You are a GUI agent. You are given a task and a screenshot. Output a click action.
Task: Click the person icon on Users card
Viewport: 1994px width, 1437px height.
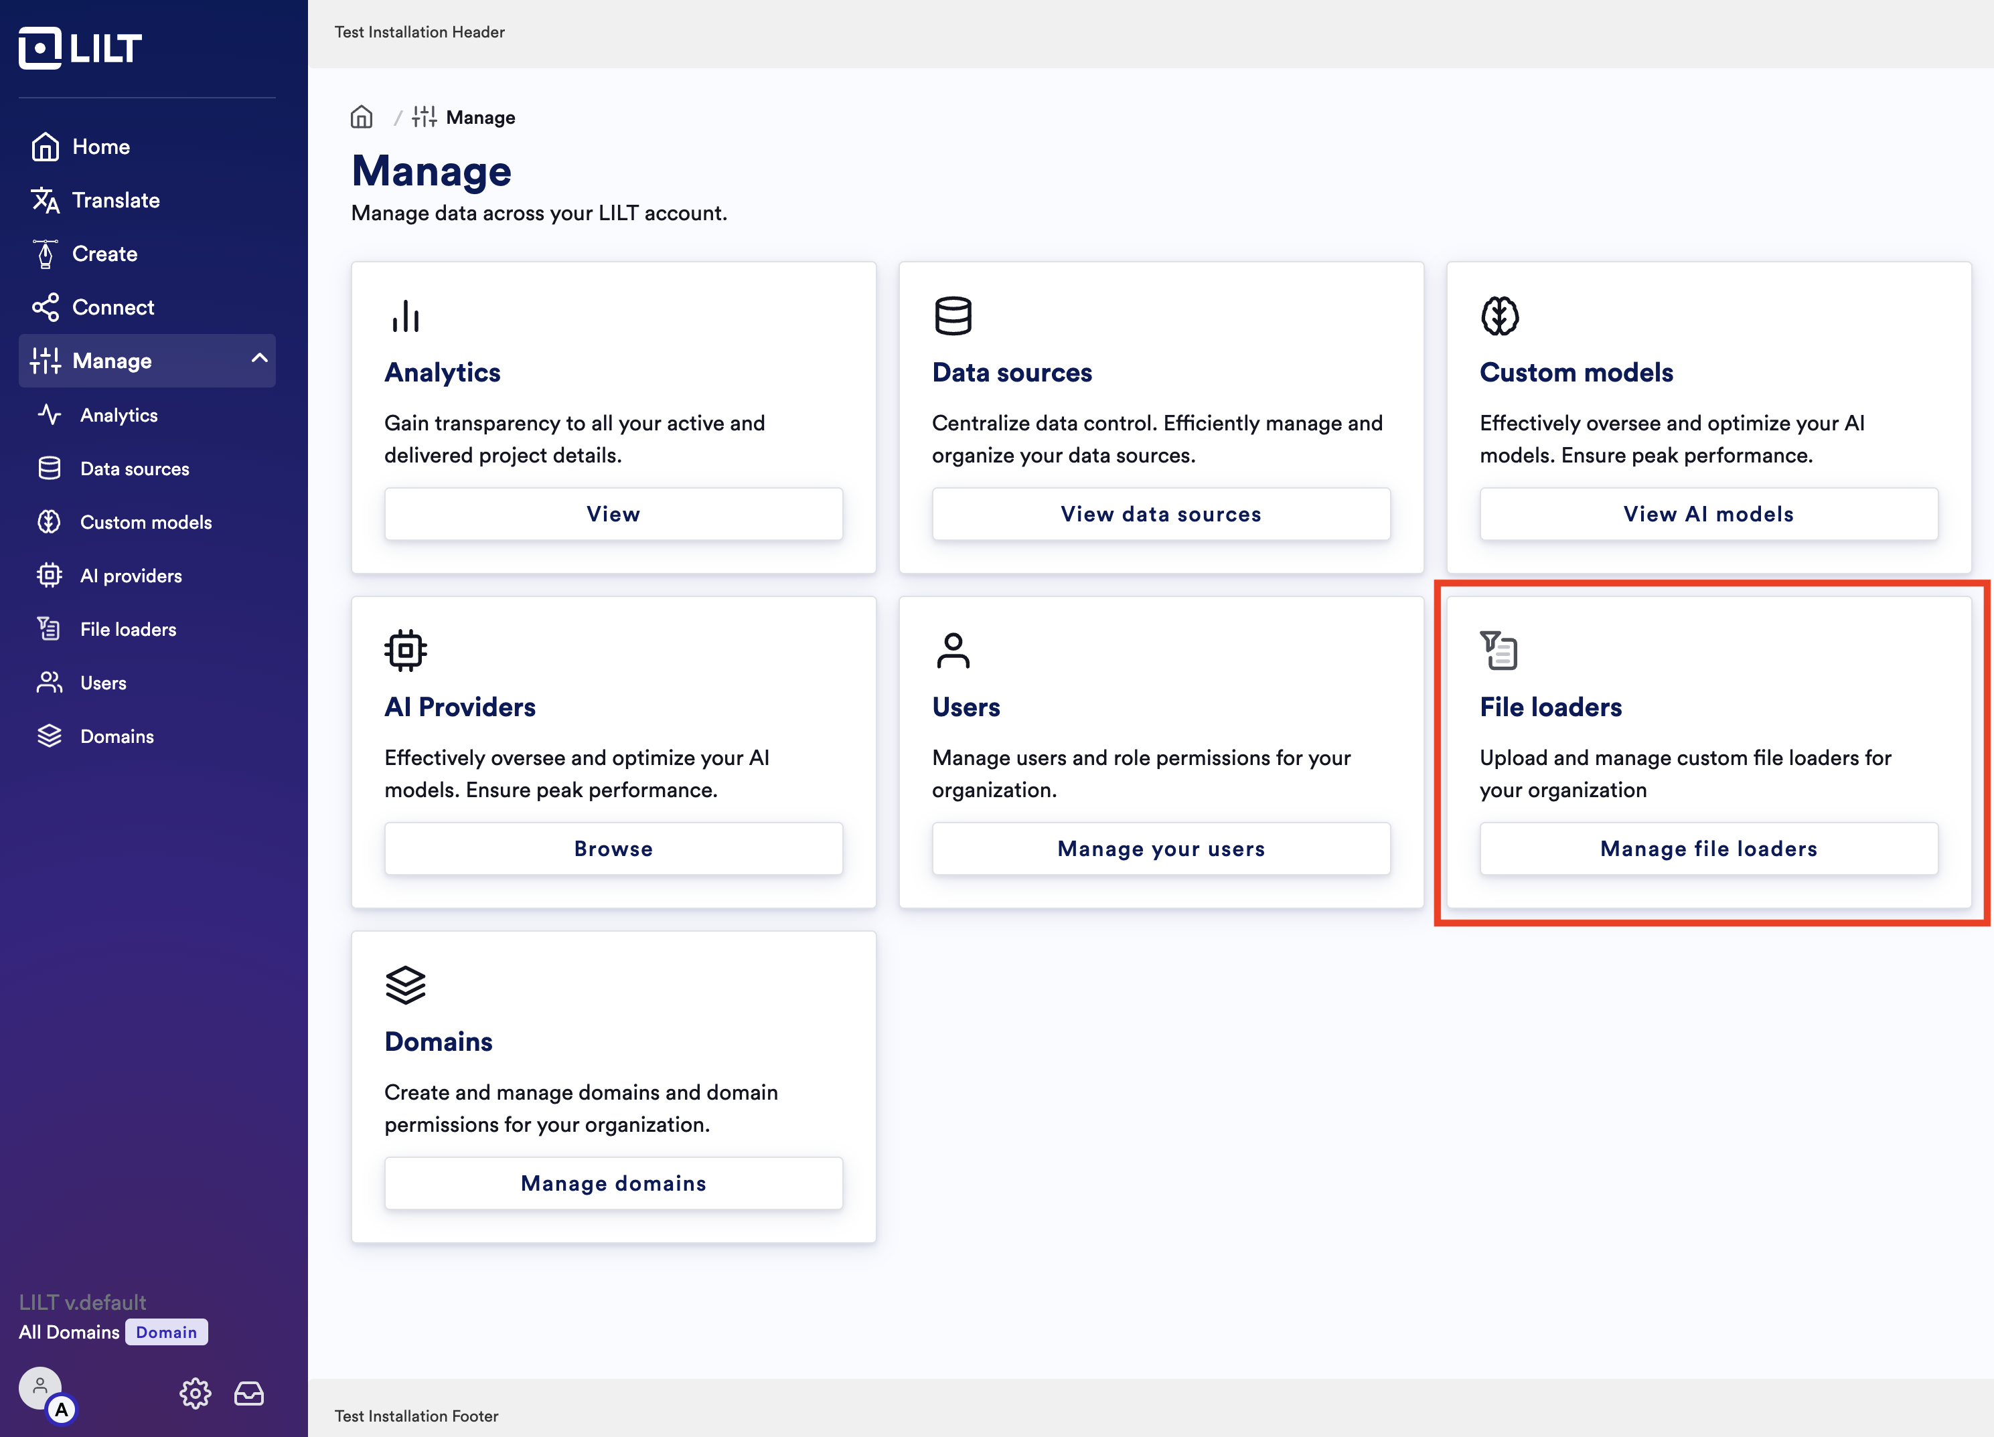[x=953, y=651]
